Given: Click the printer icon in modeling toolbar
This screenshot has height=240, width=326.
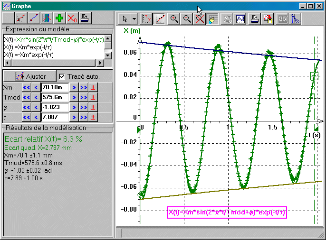Looking at the screenshot, I should [84, 18].
